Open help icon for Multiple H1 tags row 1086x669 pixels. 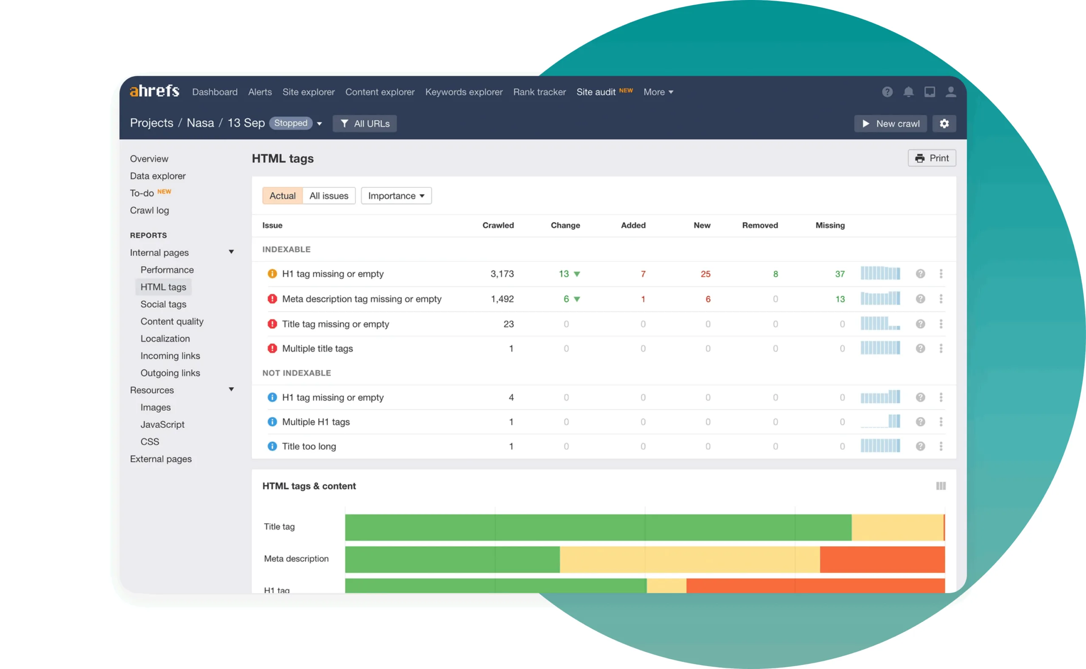tap(921, 422)
